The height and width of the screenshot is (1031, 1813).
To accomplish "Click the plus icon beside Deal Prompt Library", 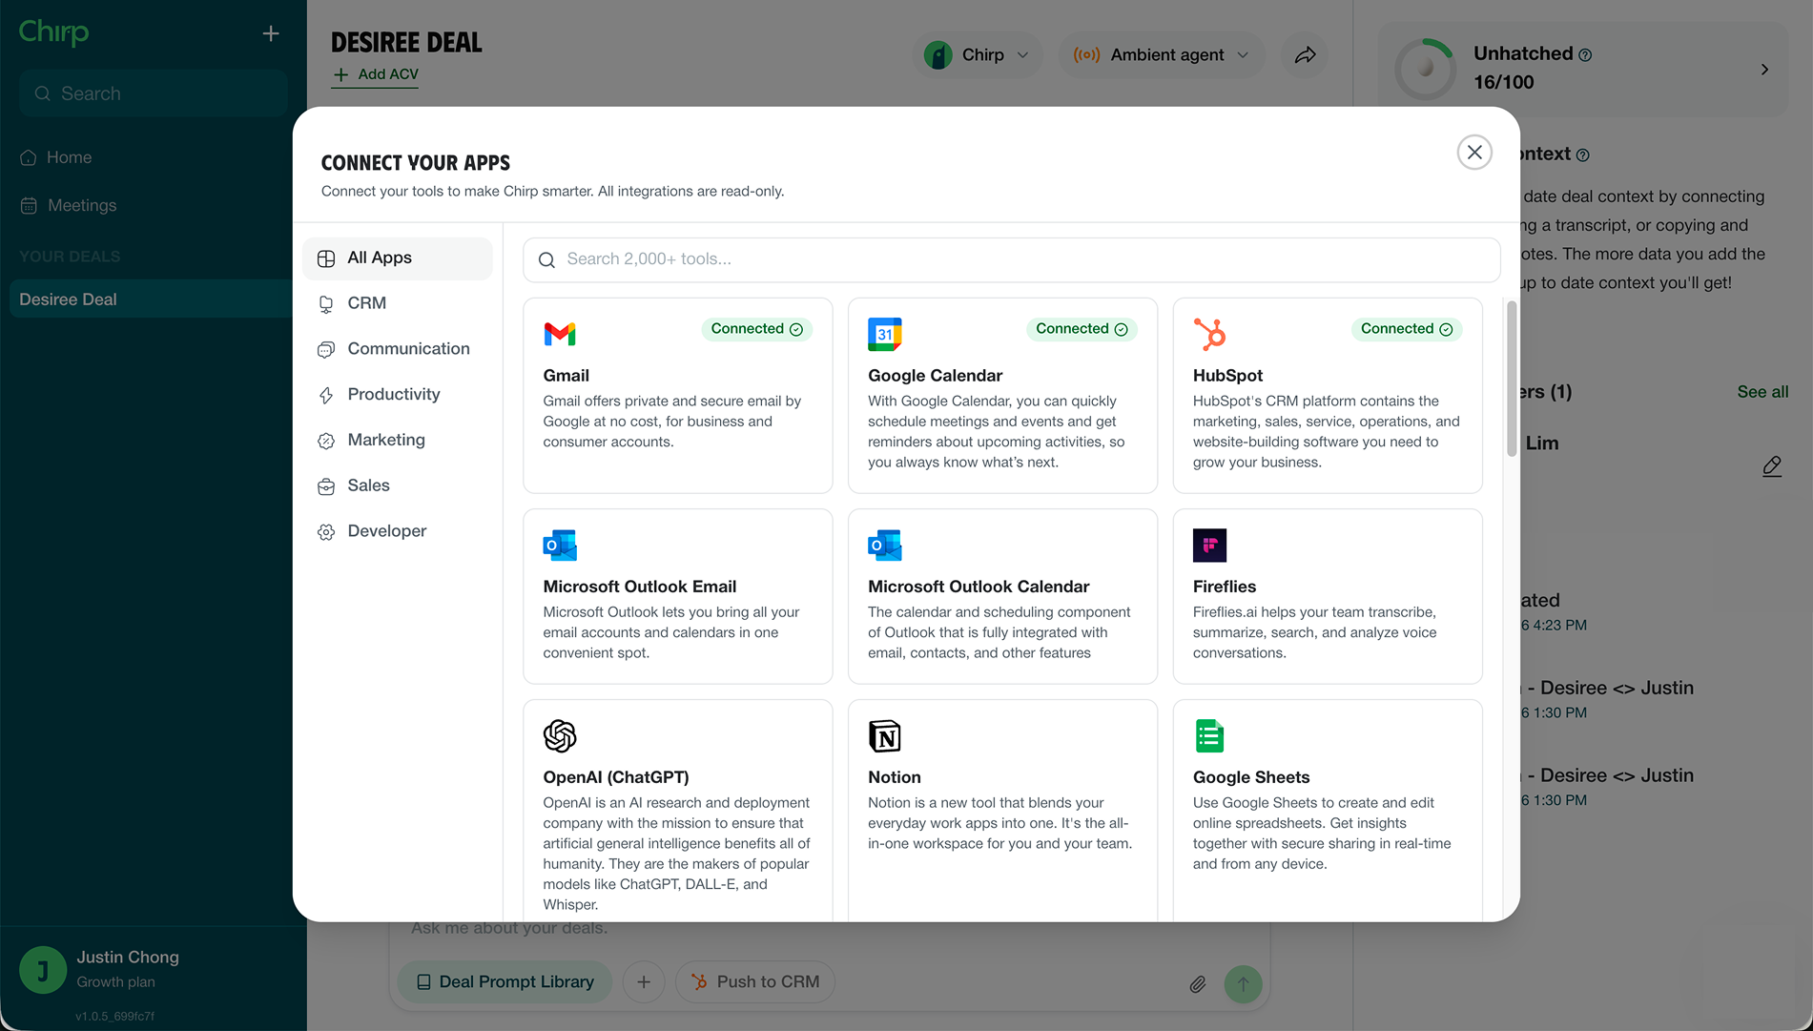I will point(644,981).
